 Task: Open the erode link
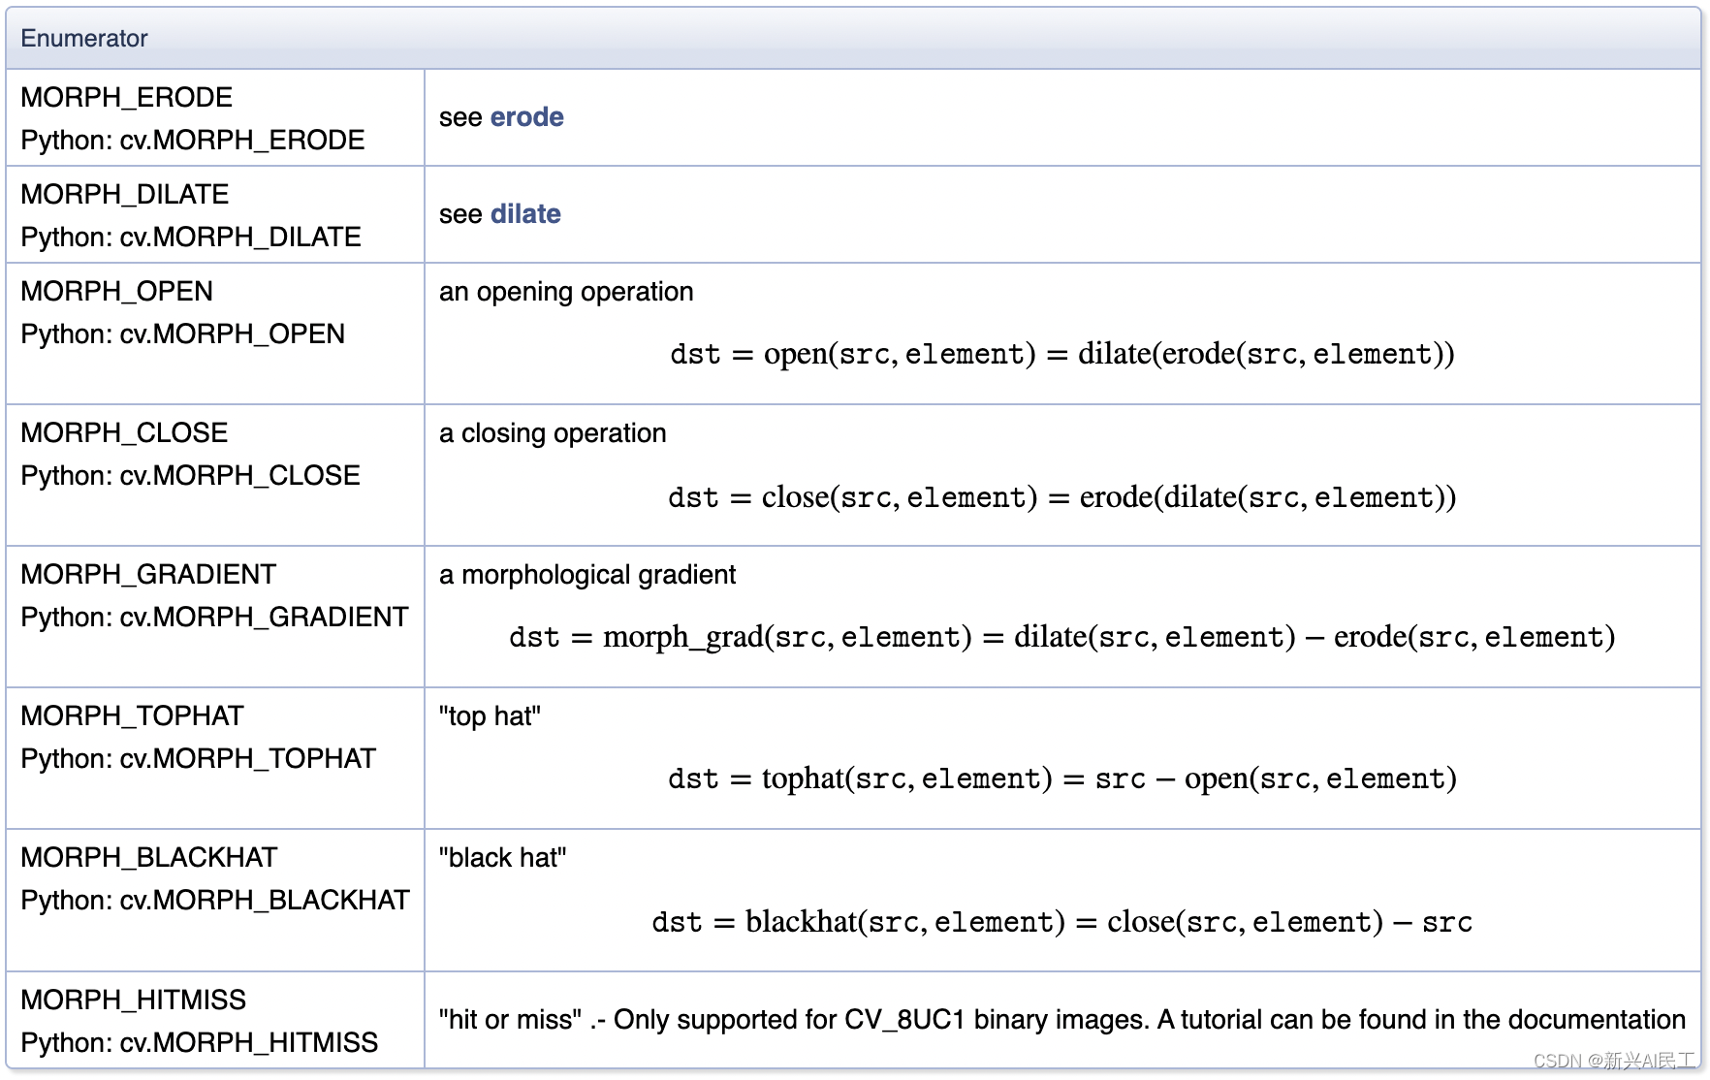tap(526, 117)
